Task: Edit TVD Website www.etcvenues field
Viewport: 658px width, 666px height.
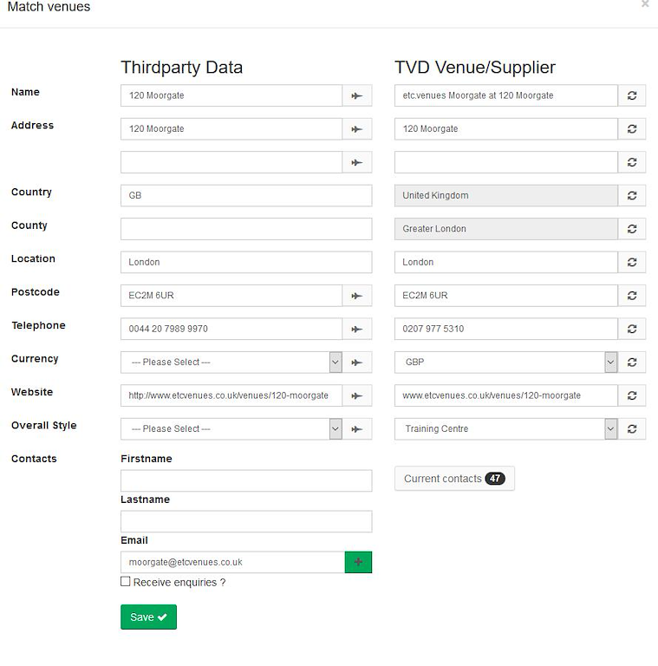Action: (506, 395)
